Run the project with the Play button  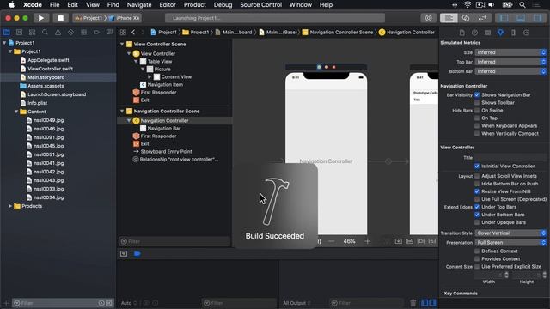pyautogui.click(x=41, y=18)
